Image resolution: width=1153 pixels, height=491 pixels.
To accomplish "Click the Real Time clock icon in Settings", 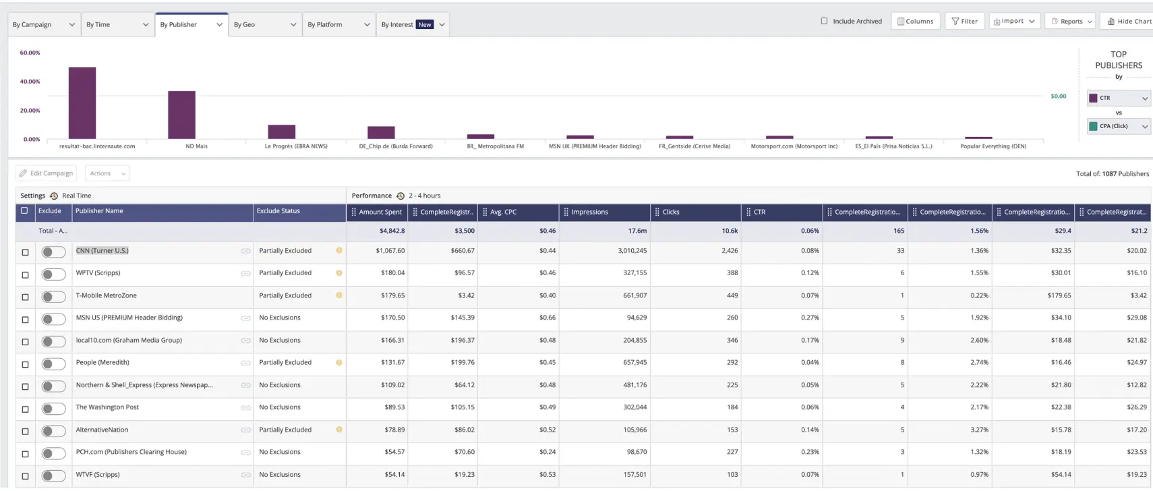I will (54, 196).
